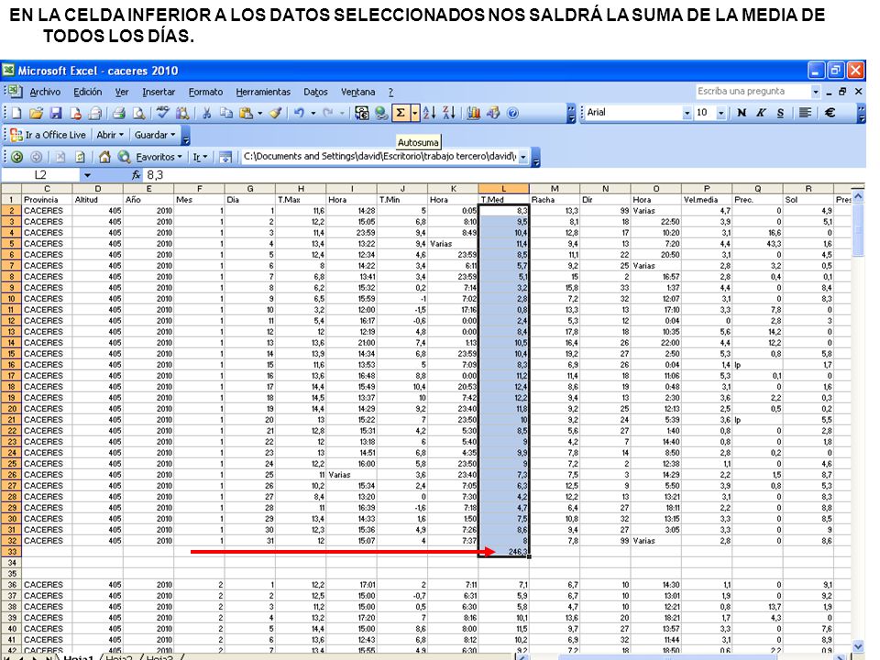The height and width of the screenshot is (660, 880).
Task: Click the Provincia header cell
Action: tap(47, 200)
